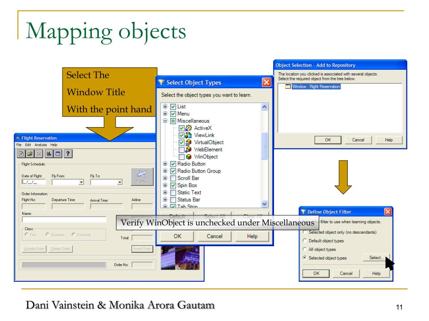Click the WebElement icon in Miscellaneous

coord(189,150)
